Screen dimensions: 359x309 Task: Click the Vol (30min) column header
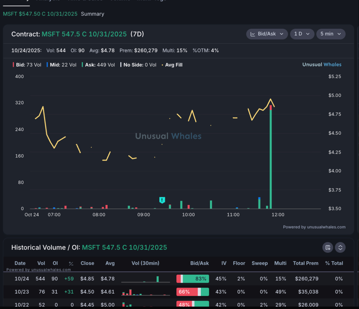pyautogui.click(x=145, y=263)
